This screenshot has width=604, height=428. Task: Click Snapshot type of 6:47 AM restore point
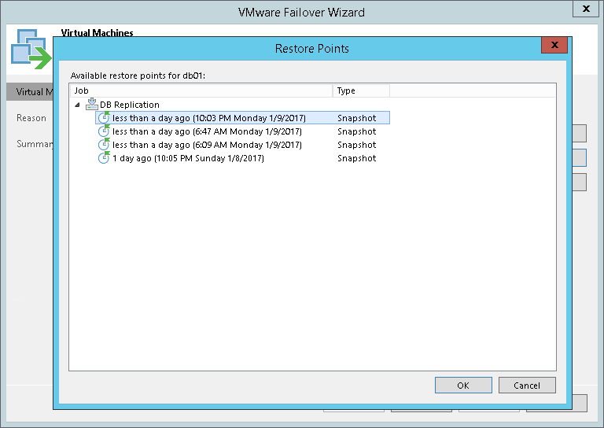(x=357, y=131)
